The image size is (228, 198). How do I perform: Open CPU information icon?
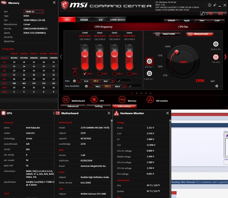tap(94, 100)
